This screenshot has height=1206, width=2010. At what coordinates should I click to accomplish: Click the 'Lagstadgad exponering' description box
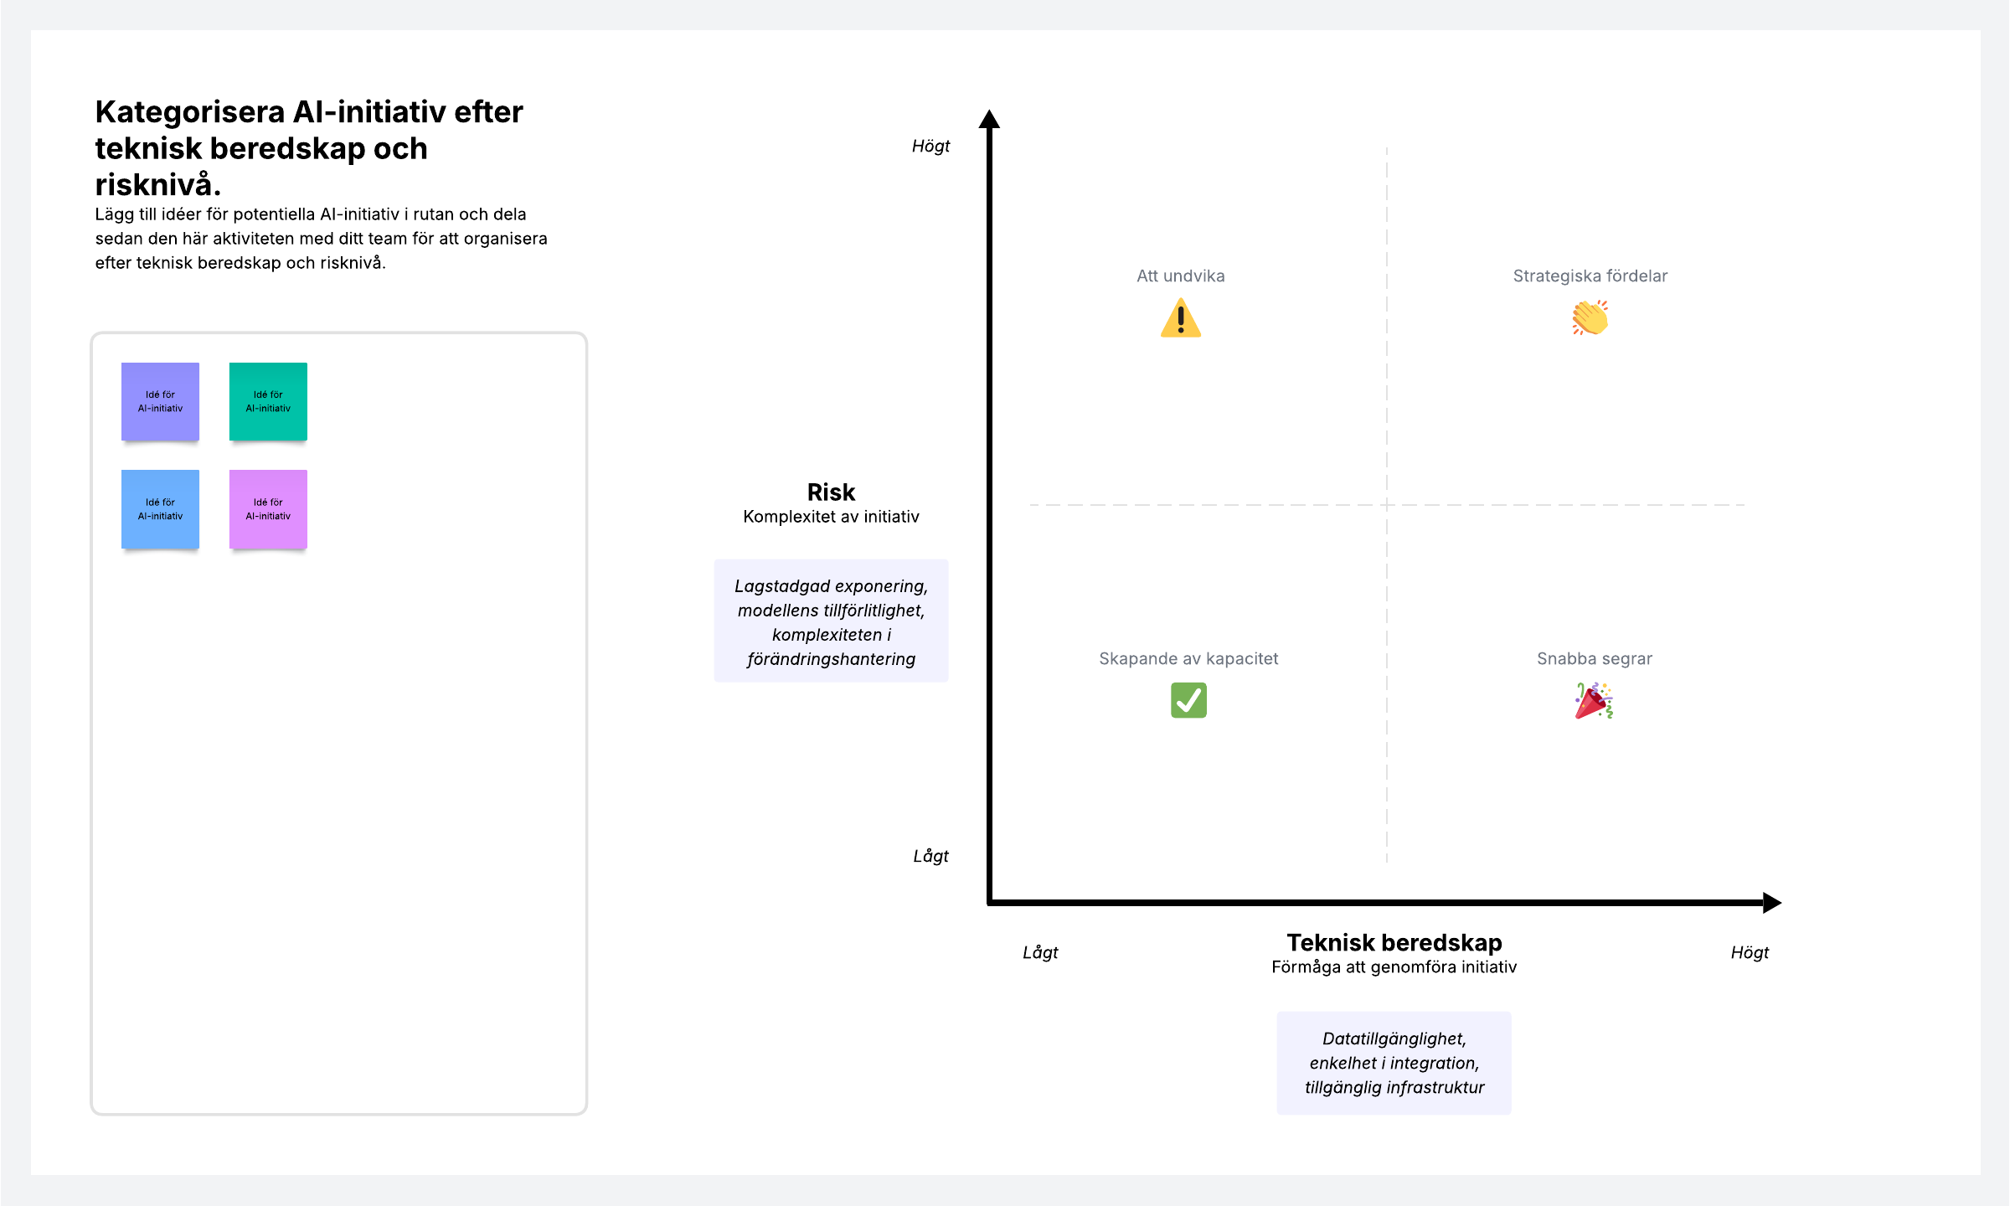click(x=831, y=621)
